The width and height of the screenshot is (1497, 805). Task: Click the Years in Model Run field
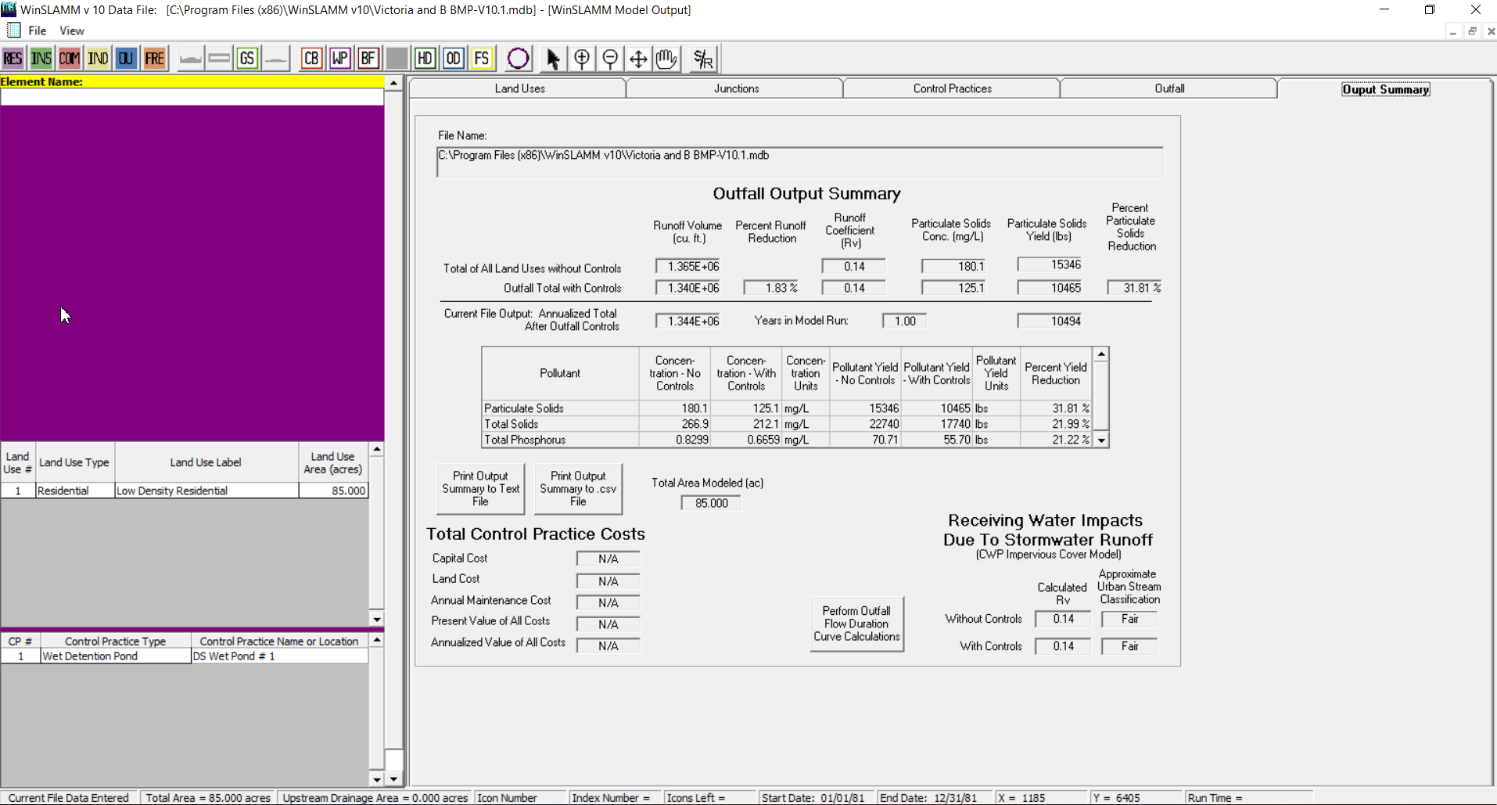[x=903, y=320]
